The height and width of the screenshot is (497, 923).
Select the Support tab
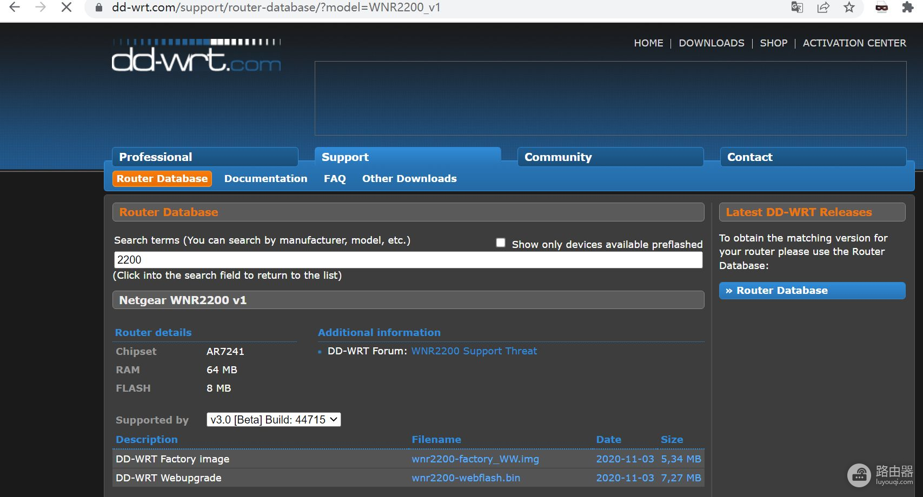pos(408,157)
